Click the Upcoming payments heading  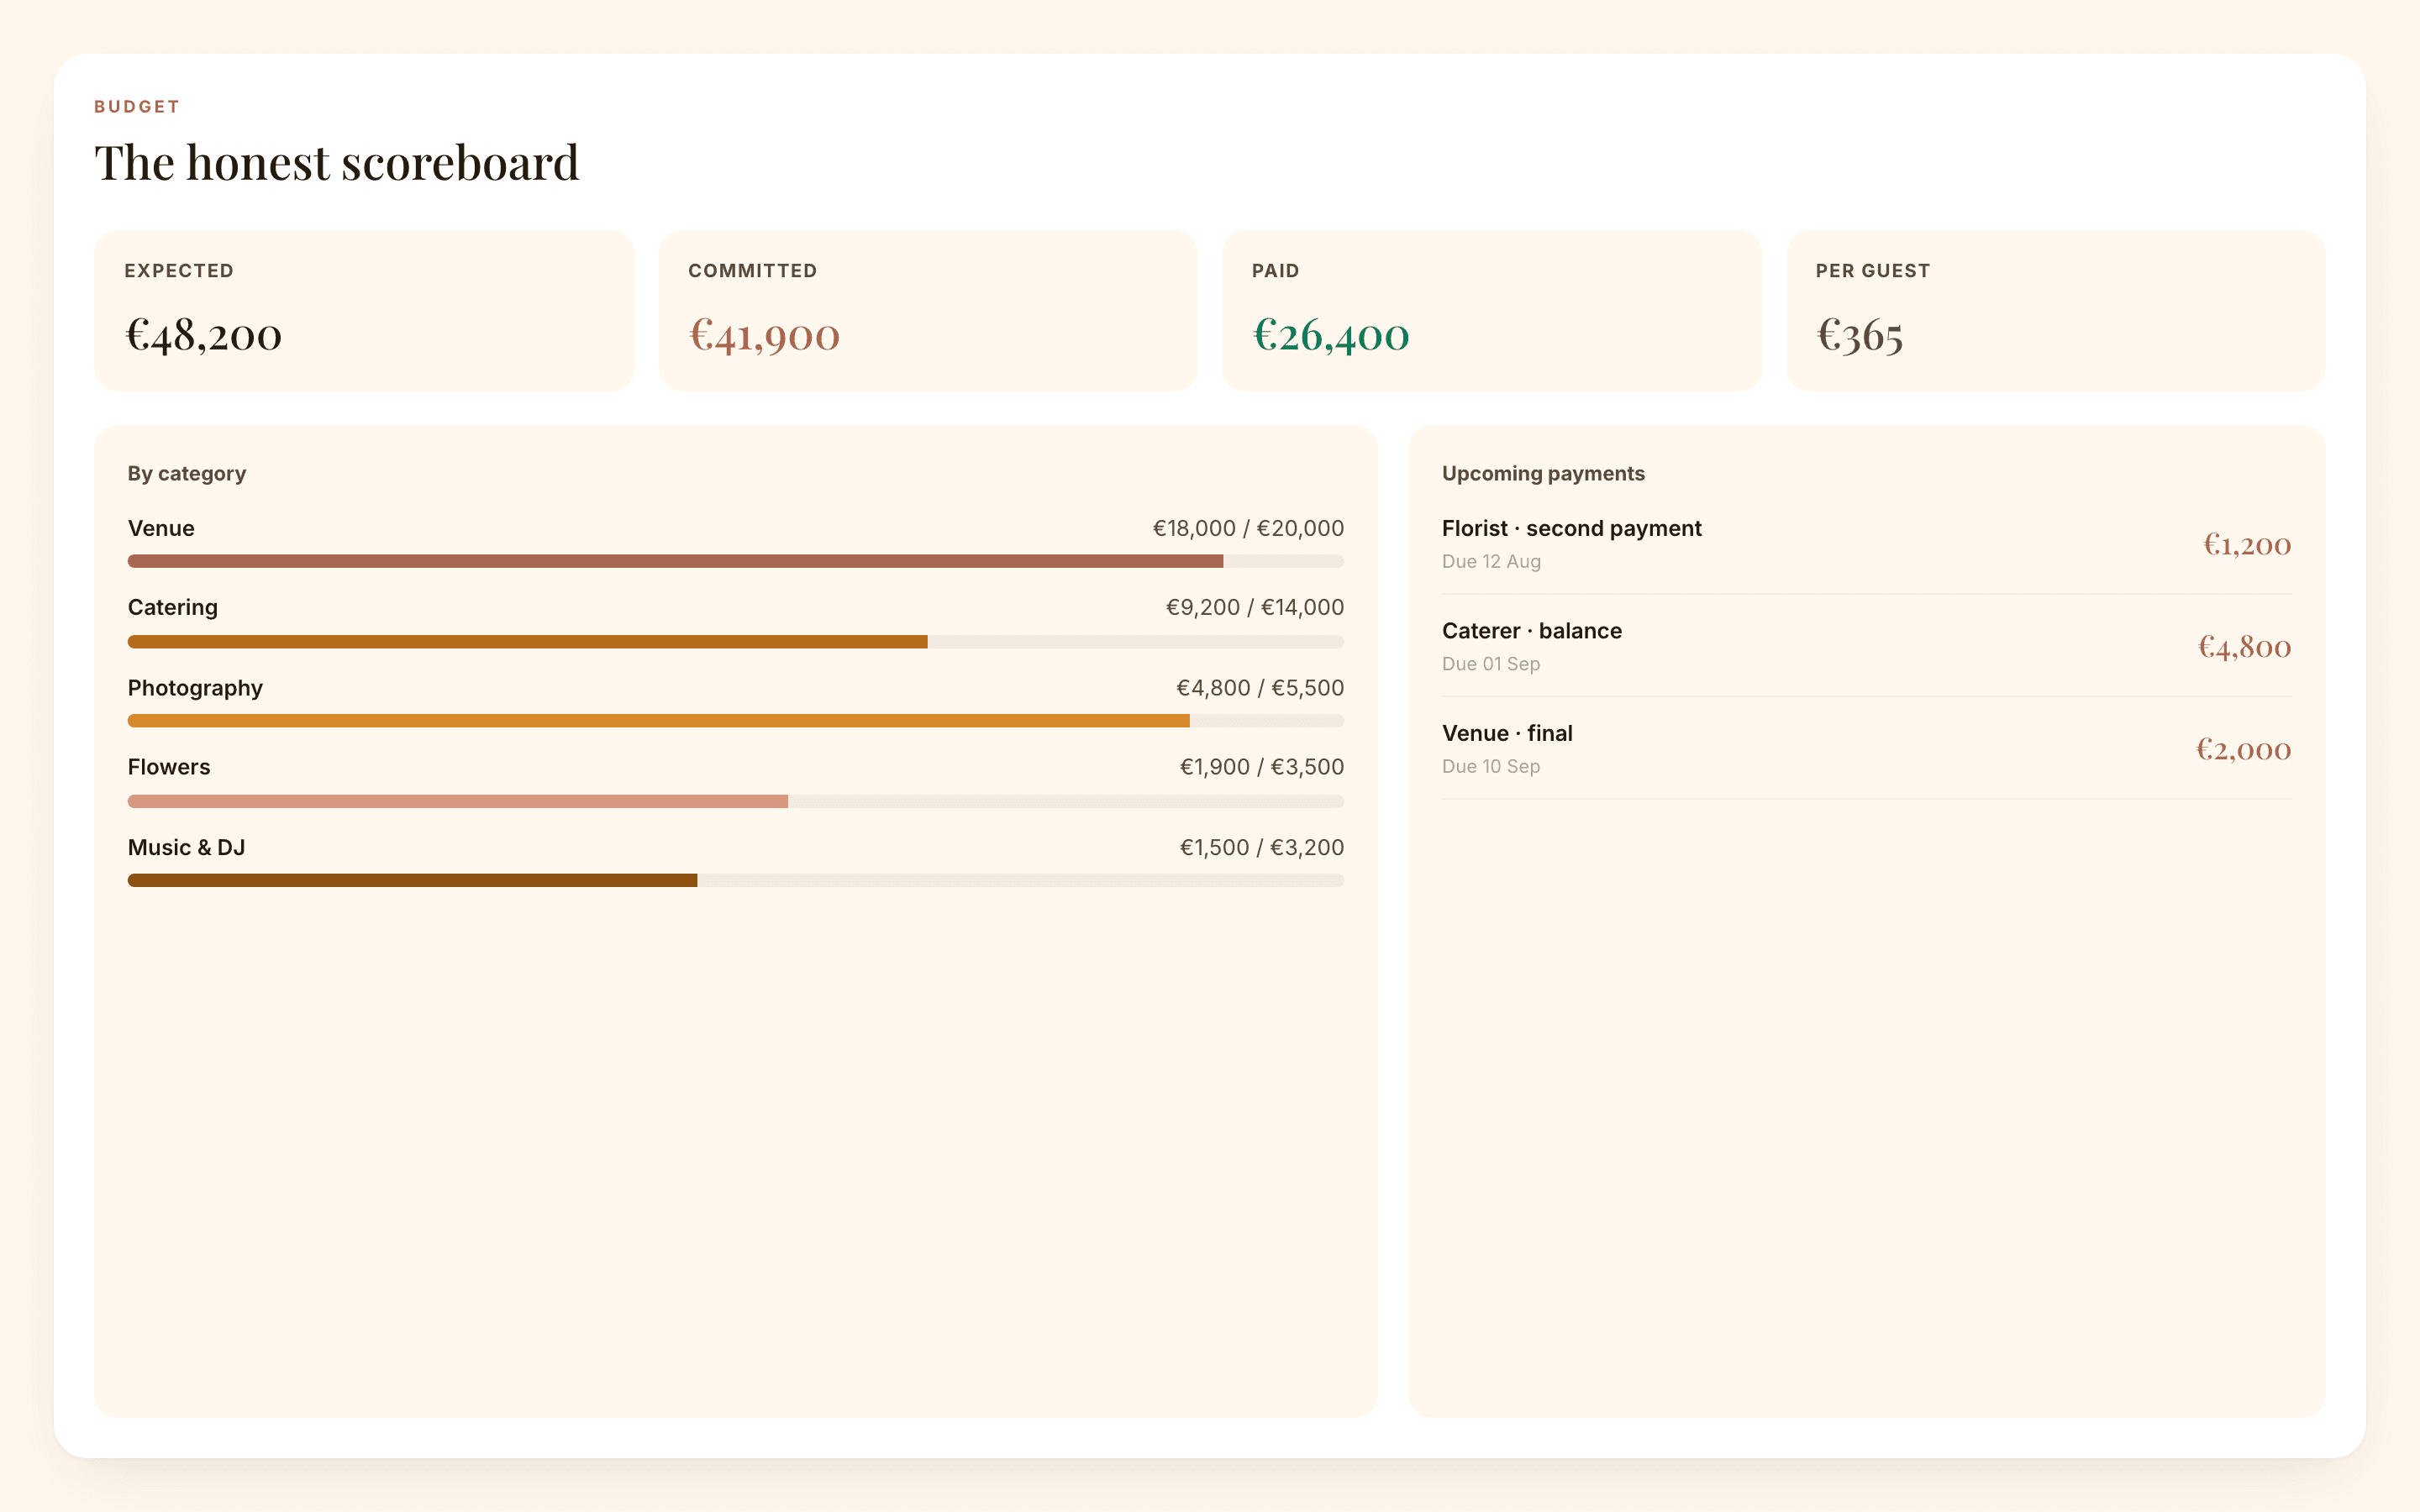1543,474
